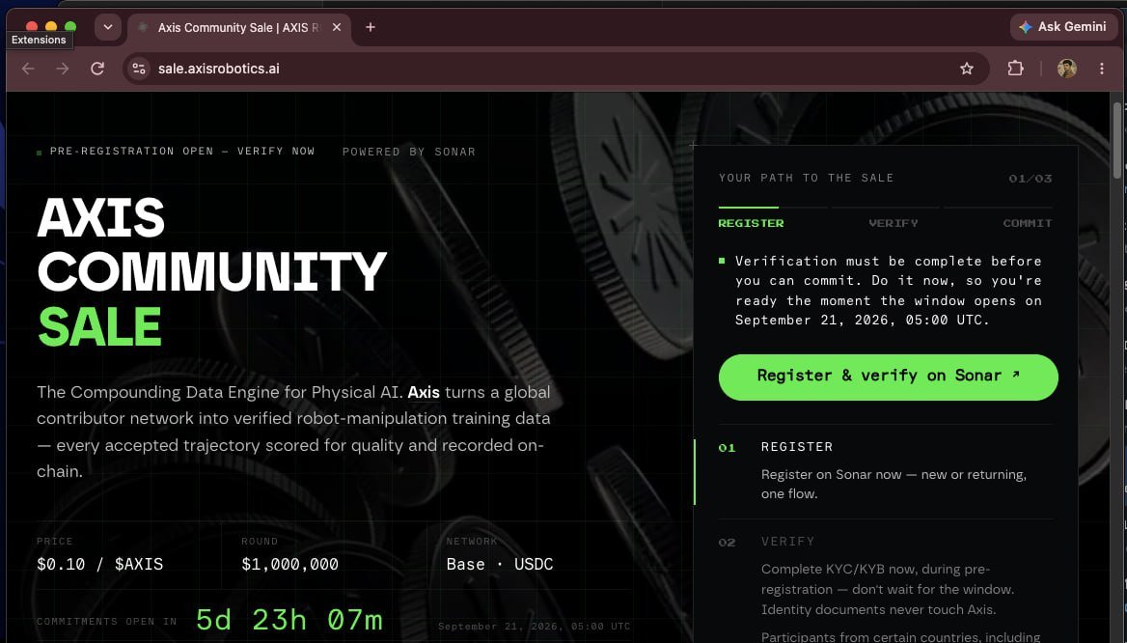1127x643 pixels.
Task: Open a new tab with the plus icon
Action: (x=371, y=27)
